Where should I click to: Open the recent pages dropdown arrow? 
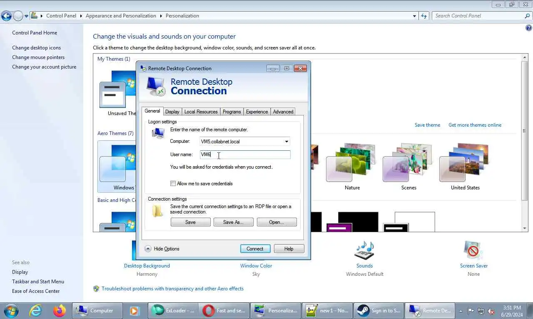pos(26,16)
